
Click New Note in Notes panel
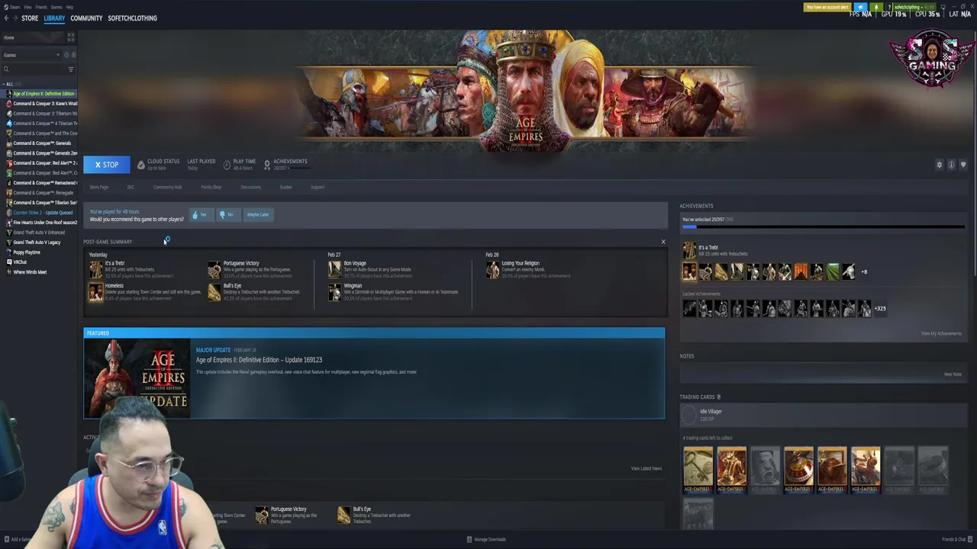953,374
